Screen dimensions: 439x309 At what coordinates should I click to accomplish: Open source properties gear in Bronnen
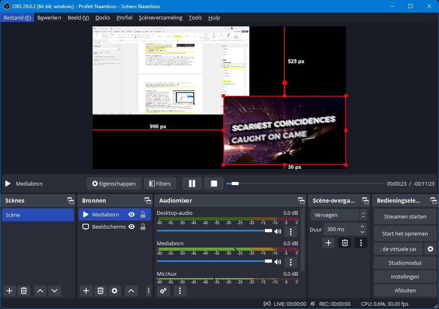(x=115, y=291)
